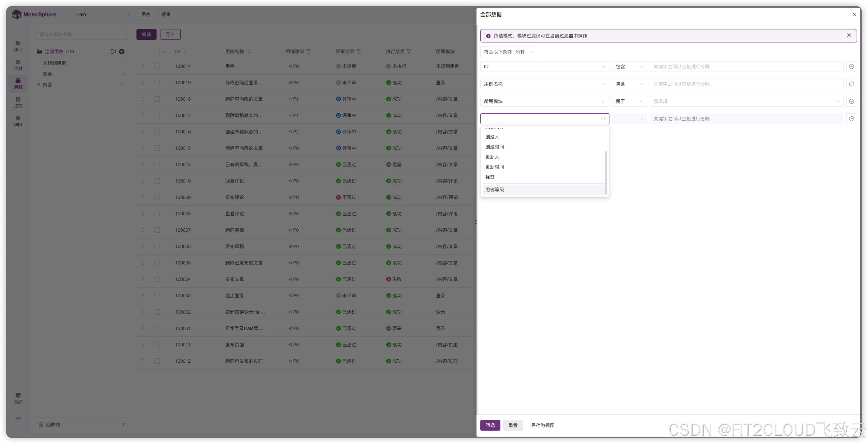Click 另存为视图 link
The image size is (868, 444).
pyautogui.click(x=543, y=425)
